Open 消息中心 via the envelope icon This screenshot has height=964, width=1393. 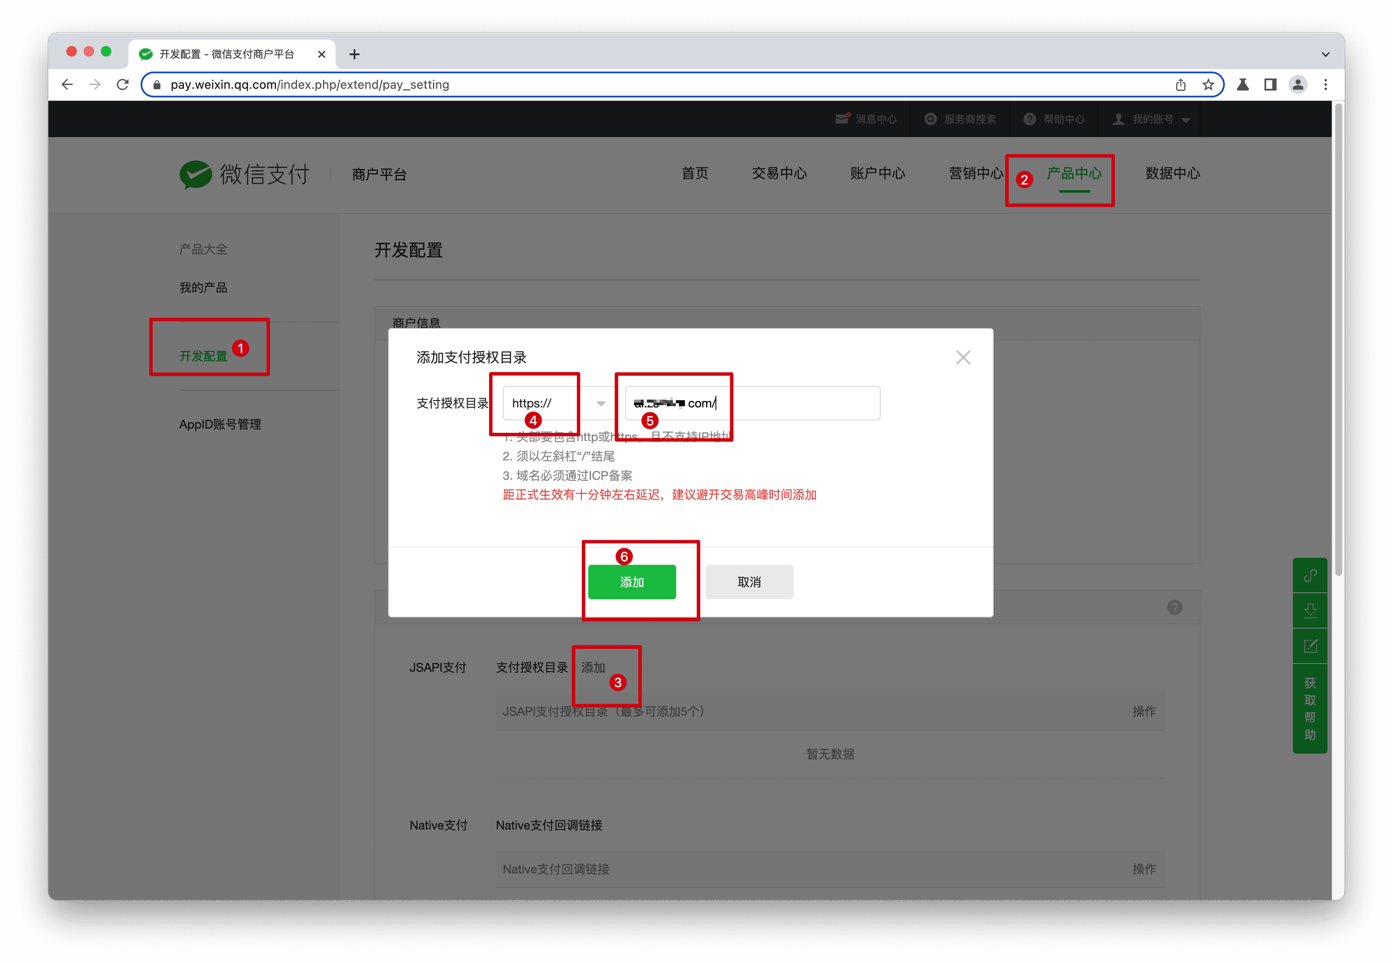point(843,119)
